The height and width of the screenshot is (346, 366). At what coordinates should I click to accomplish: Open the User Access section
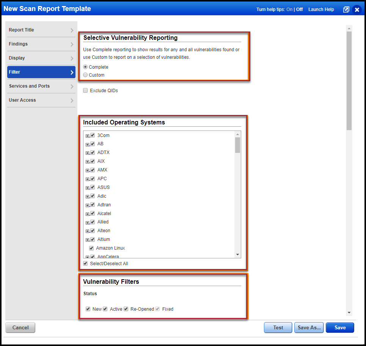coord(41,100)
